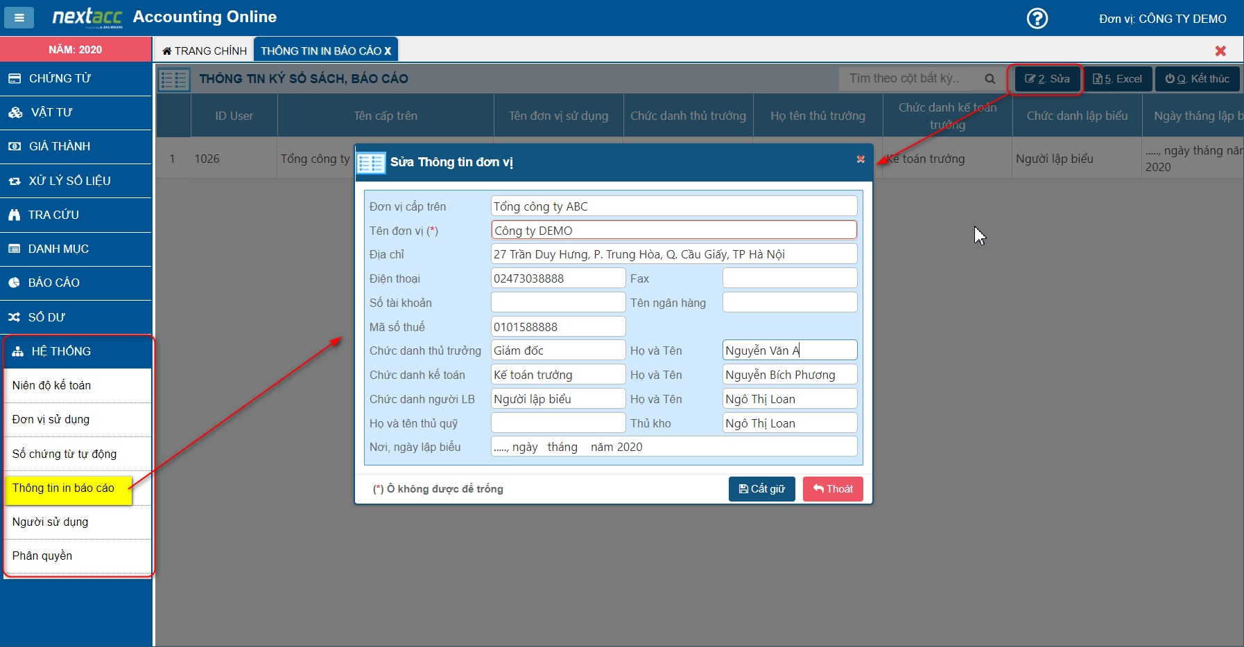Click the Mã số thuế input field
1244x647 pixels.
coord(558,327)
